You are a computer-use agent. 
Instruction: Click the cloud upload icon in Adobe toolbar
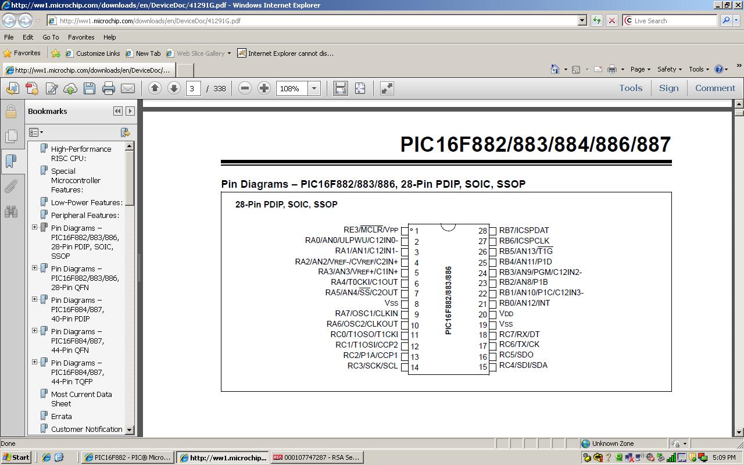[x=70, y=88]
